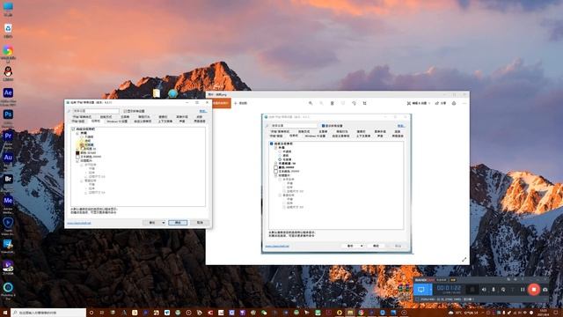Click the crop icon in Photos toolbar
Image resolution: width=563 pixels, height=317 pixels.
pos(365,103)
